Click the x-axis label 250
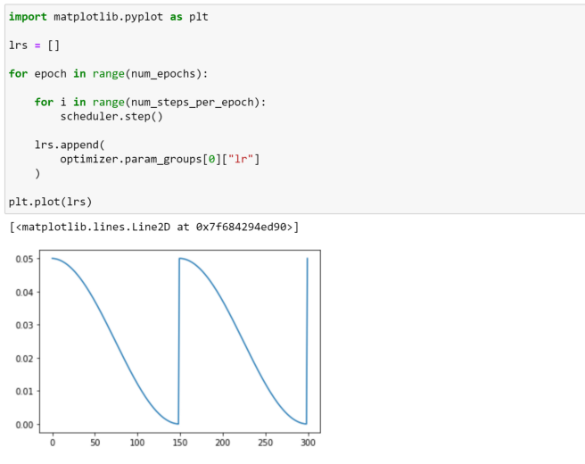Image resolution: width=585 pixels, height=464 pixels. 265,443
